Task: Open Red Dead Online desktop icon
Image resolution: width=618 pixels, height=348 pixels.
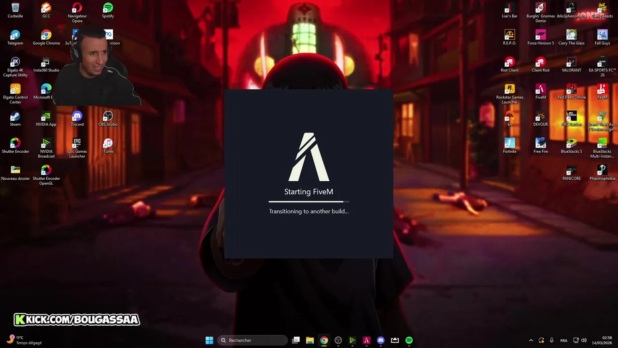Action: [x=572, y=92]
